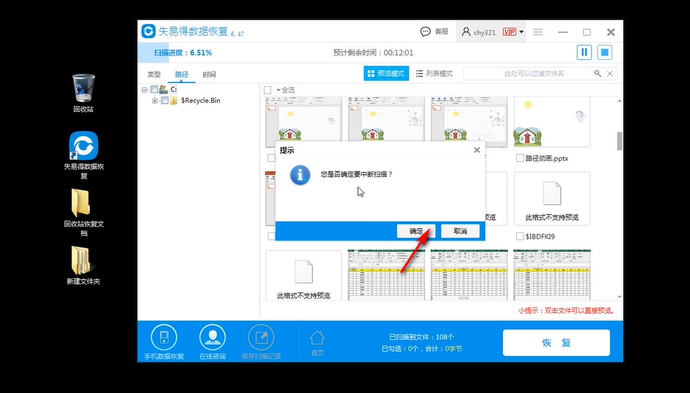Open the hamburger menu in title bar
The image size is (690, 393).
(x=538, y=32)
